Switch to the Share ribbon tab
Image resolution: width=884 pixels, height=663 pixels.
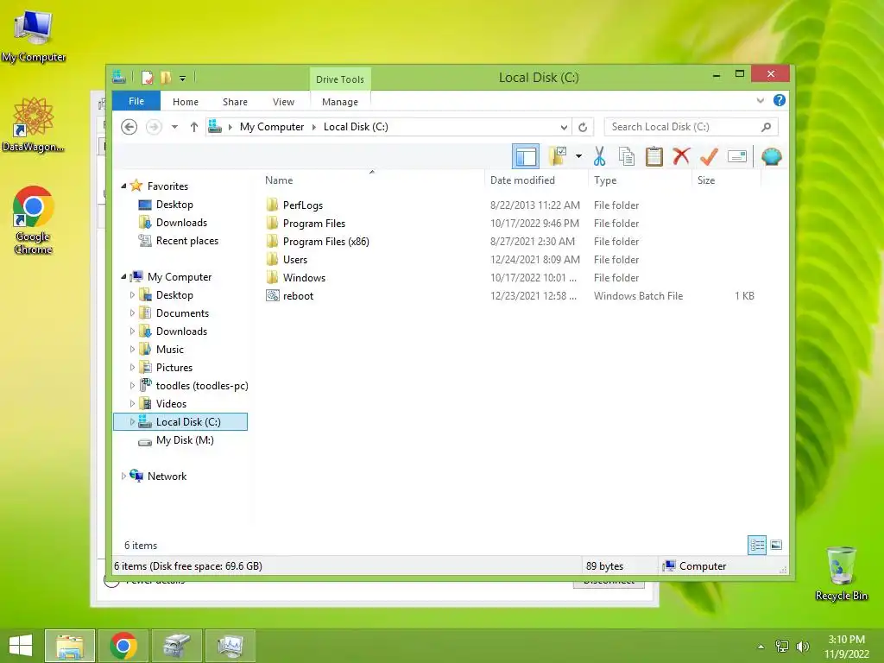click(x=235, y=102)
